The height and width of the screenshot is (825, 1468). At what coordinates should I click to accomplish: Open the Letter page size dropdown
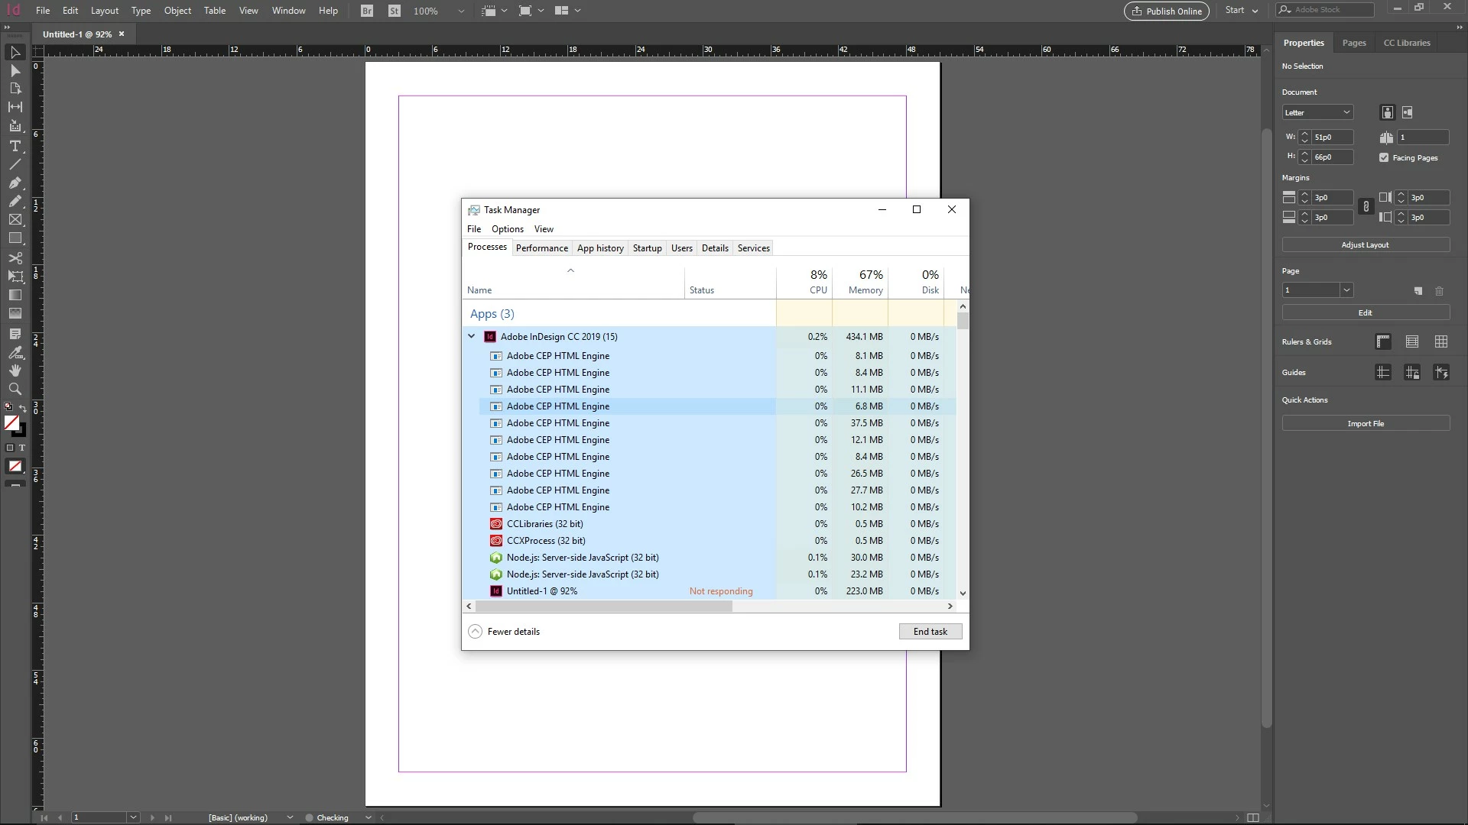(1317, 112)
